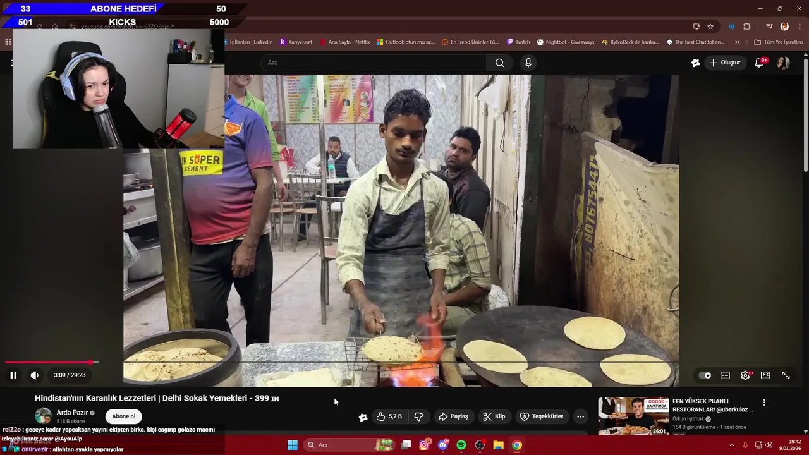Open the recommended video thumbnail by Orkun Işıtmak
Image resolution: width=809 pixels, height=455 pixels.
pyautogui.click(x=633, y=416)
